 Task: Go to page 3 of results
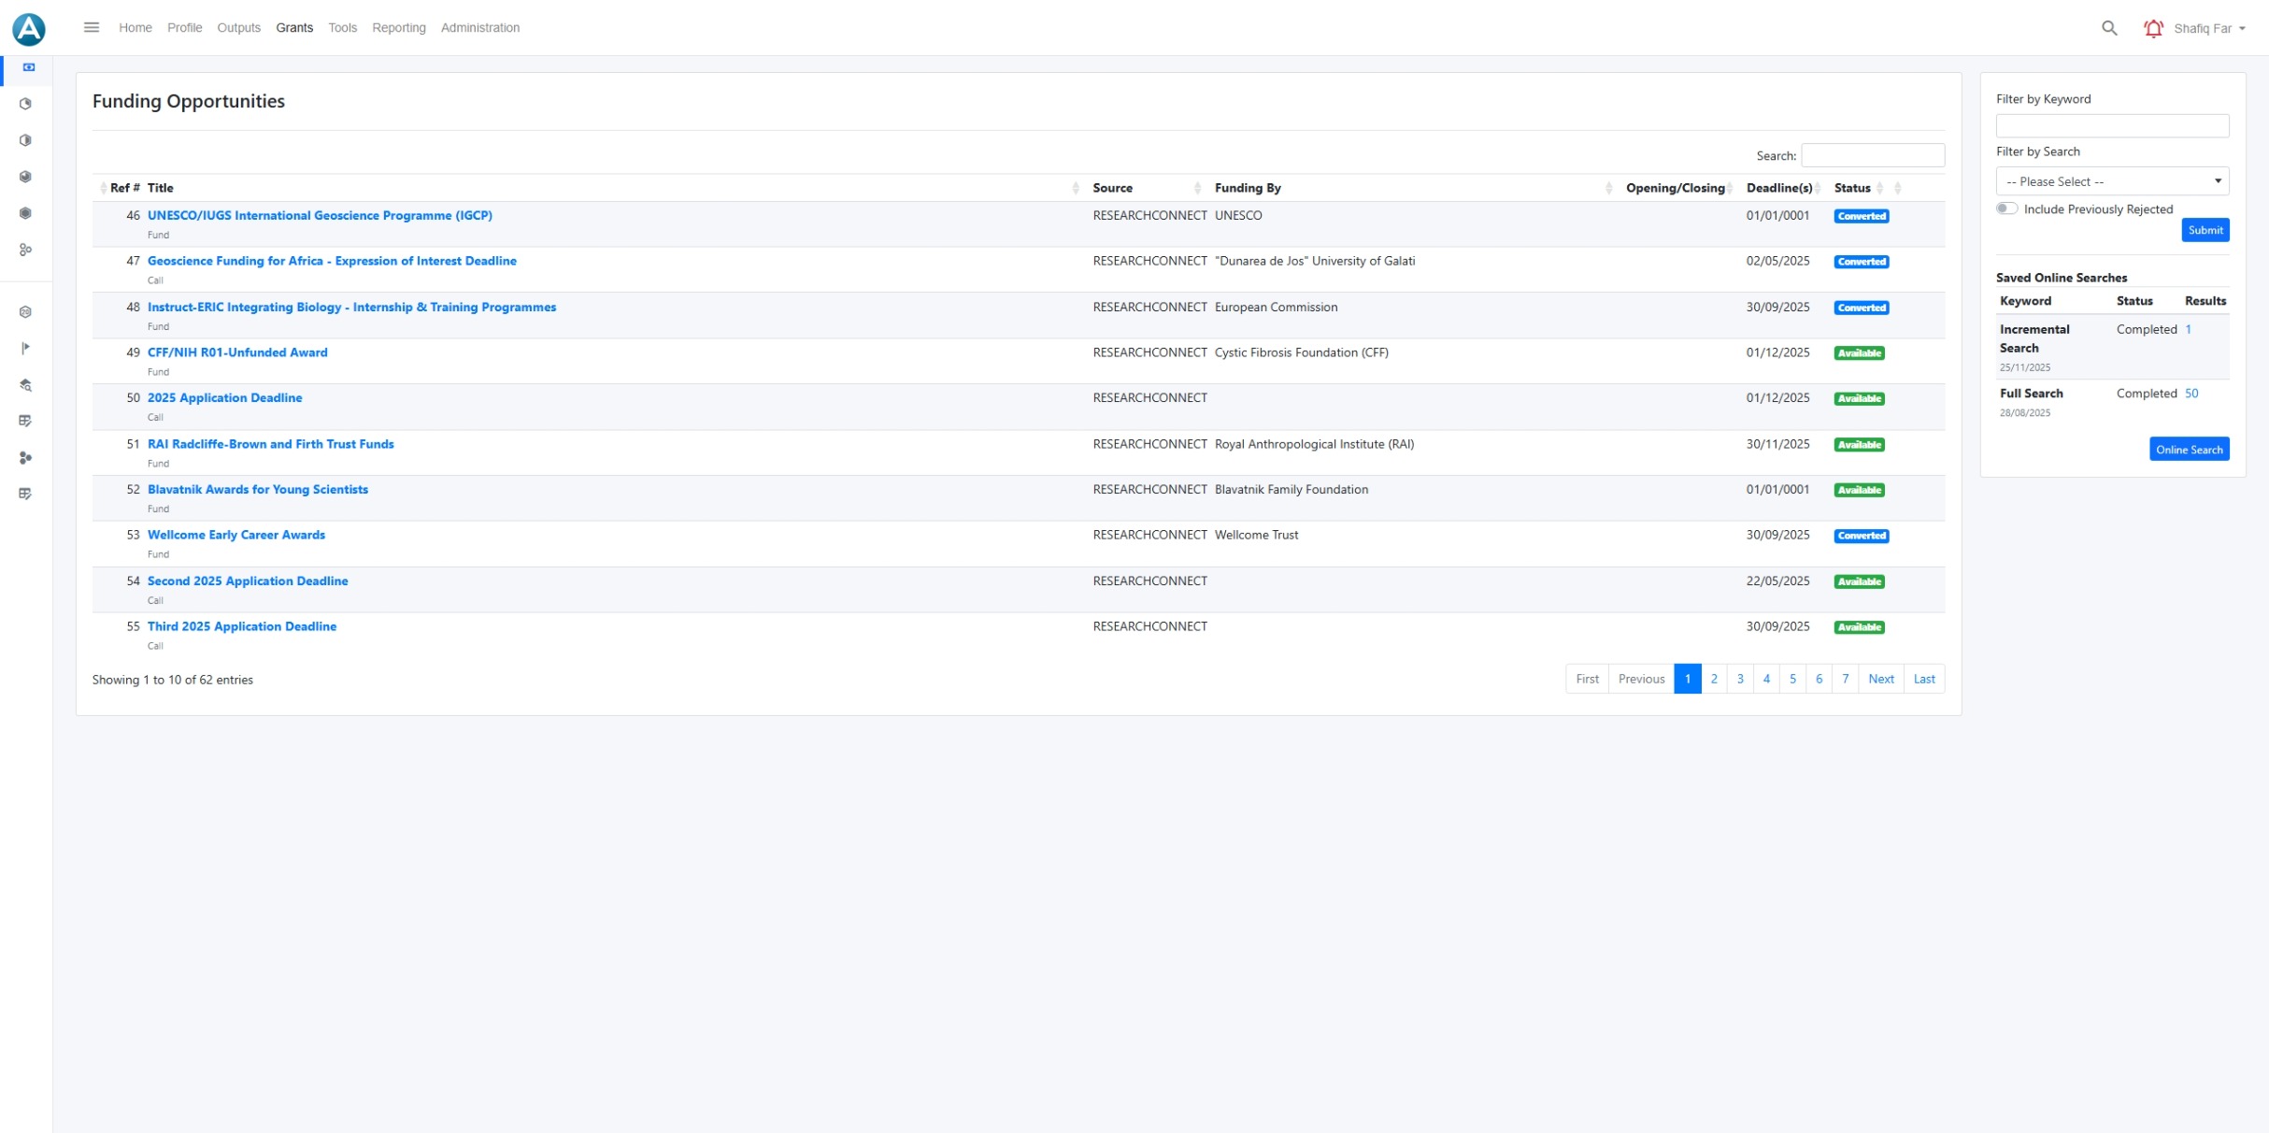click(1739, 679)
